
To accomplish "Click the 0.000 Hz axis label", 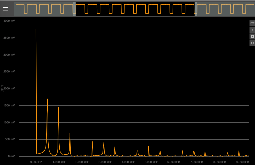I will tap(36, 162).
